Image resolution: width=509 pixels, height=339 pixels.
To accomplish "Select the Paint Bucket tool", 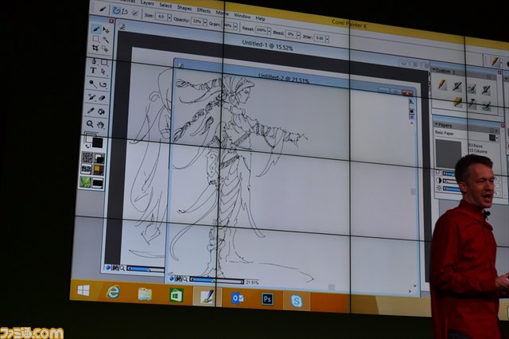I will [x=101, y=111].
